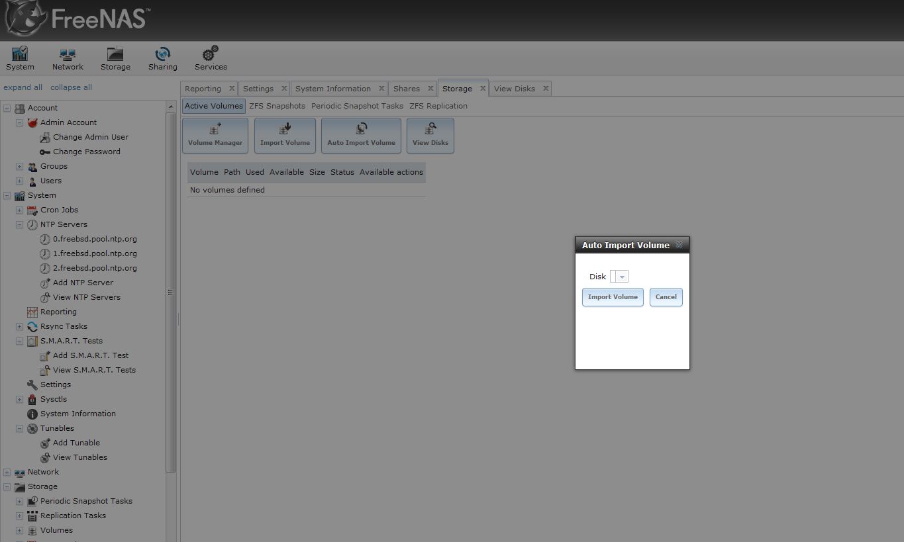Cancel the Auto Import Volume dialog

(666, 297)
